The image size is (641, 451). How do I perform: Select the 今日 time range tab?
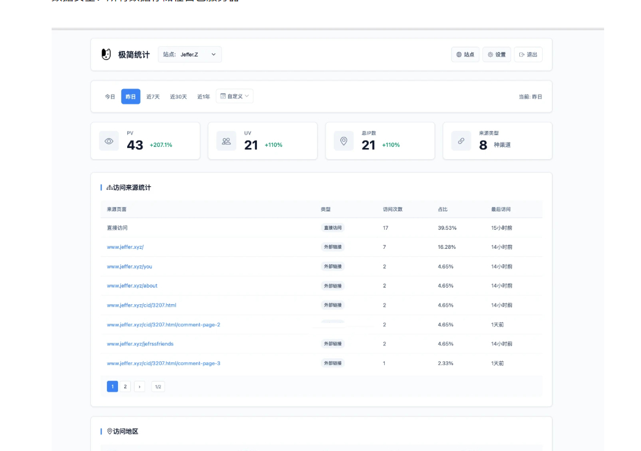pyautogui.click(x=110, y=96)
